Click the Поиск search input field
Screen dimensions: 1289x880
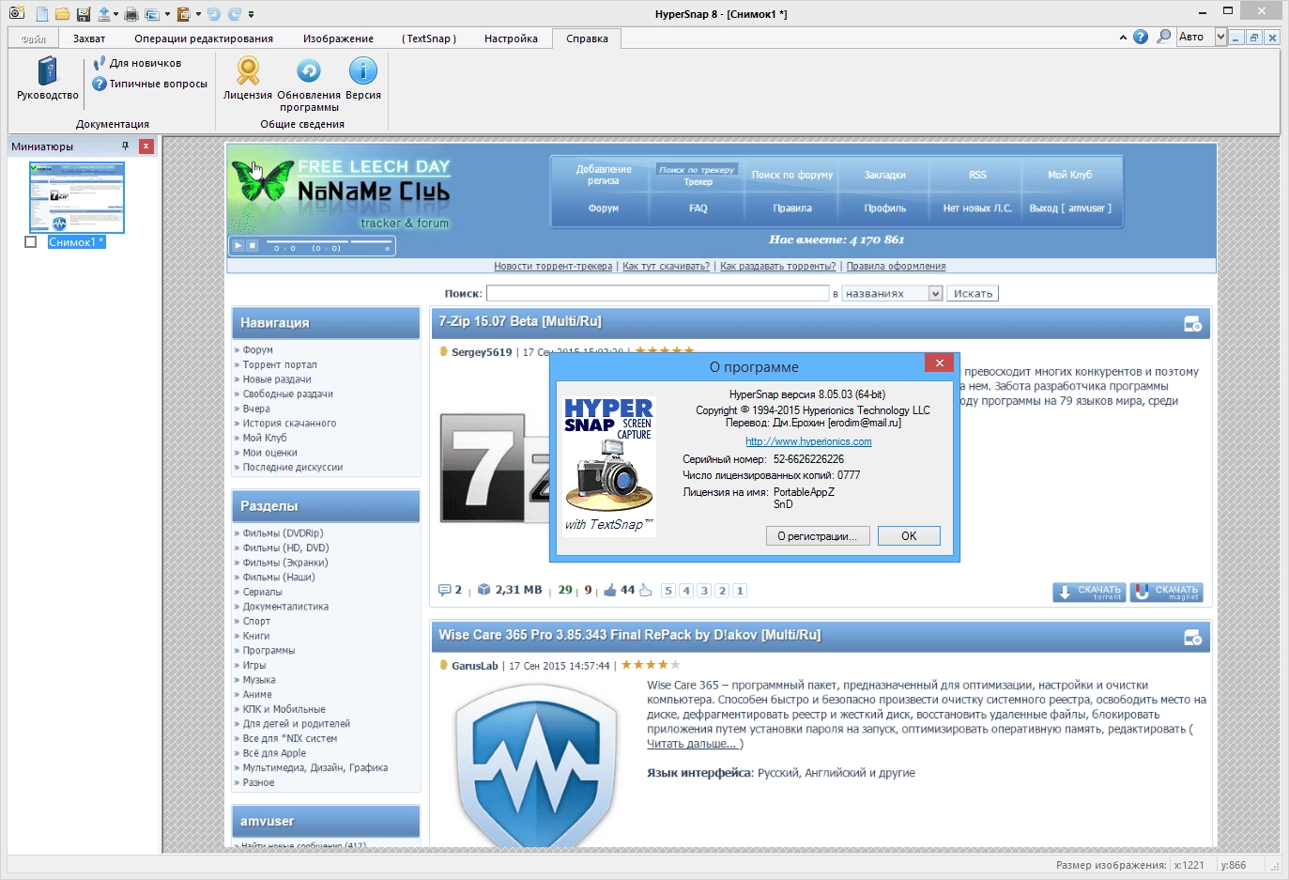pyautogui.click(x=657, y=294)
